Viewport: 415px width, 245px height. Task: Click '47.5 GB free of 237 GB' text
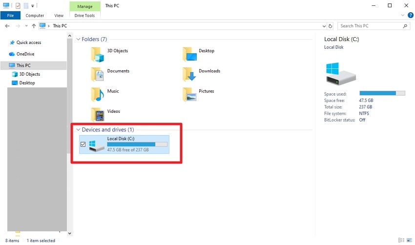click(128, 150)
